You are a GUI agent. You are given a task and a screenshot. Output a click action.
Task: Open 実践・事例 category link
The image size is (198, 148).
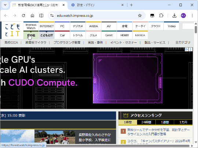pyautogui.click(x=95, y=42)
